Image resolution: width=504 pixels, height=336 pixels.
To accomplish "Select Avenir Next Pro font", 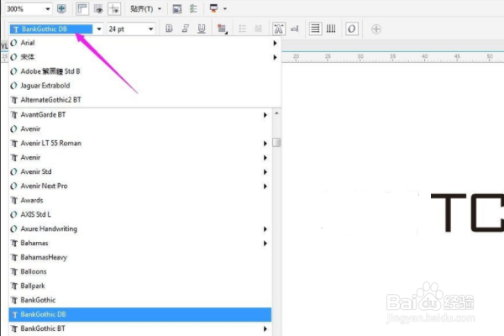I will tap(140, 186).
